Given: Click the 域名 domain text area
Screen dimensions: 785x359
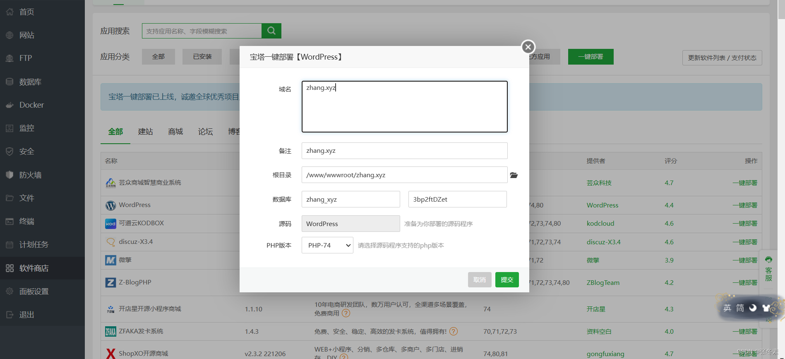Looking at the screenshot, I should [x=405, y=107].
